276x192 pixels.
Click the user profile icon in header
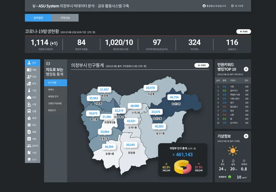point(204,6)
